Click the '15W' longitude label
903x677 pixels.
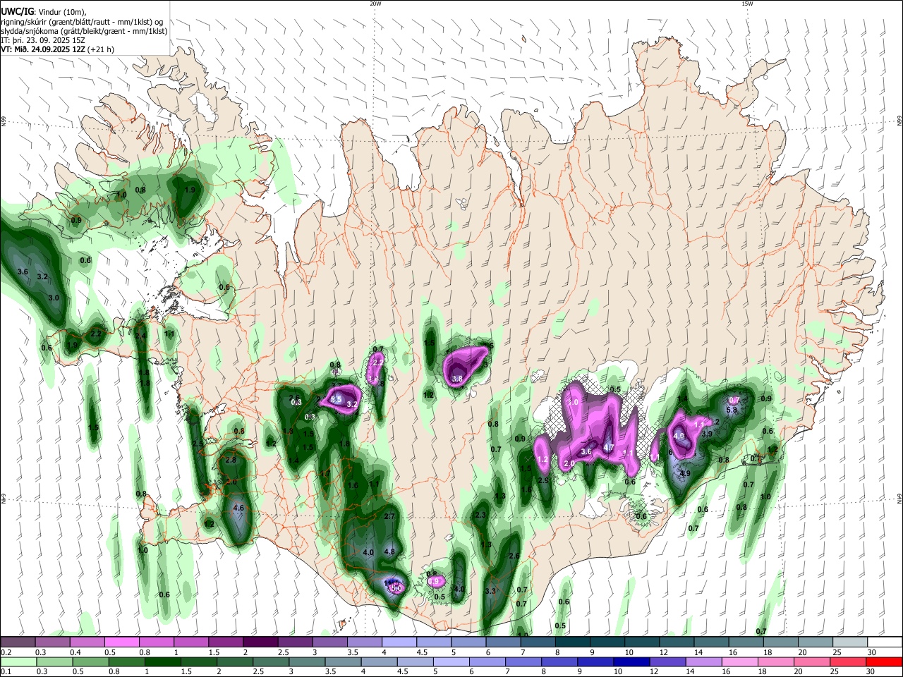[x=747, y=4]
